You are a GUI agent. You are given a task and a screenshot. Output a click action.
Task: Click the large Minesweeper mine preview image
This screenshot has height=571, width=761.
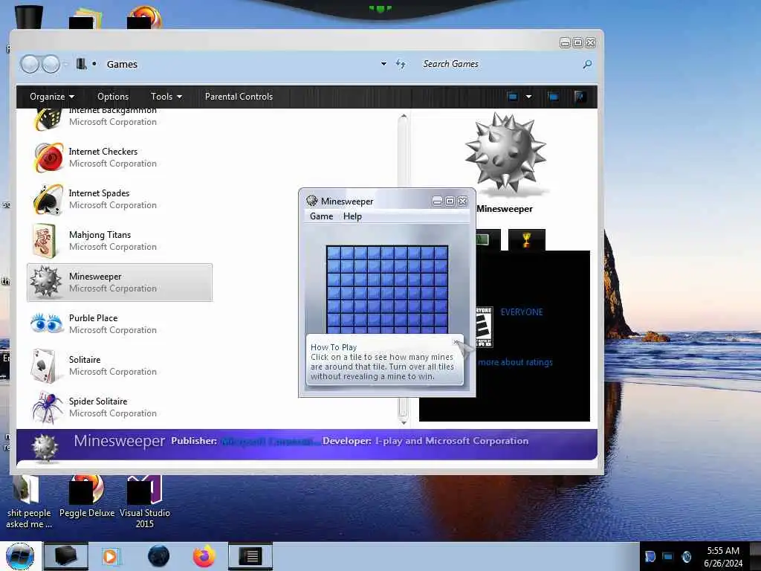tap(505, 152)
